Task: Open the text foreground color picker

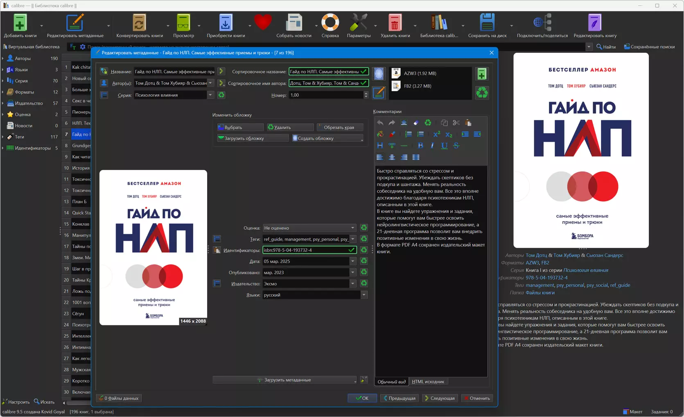Action: pos(392,135)
